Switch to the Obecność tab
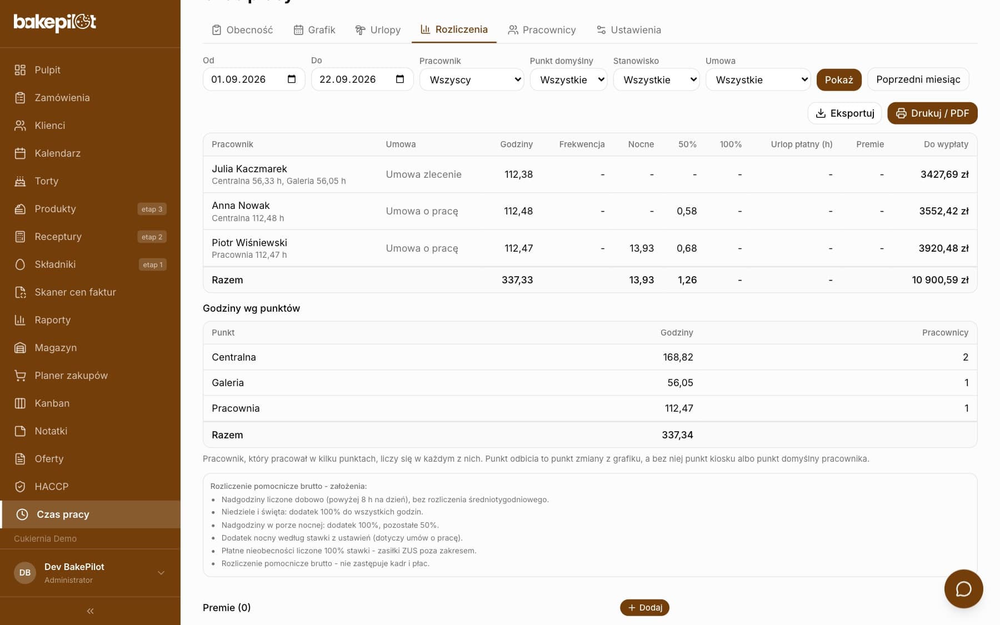This screenshot has height=625, width=1000. click(x=243, y=30)
